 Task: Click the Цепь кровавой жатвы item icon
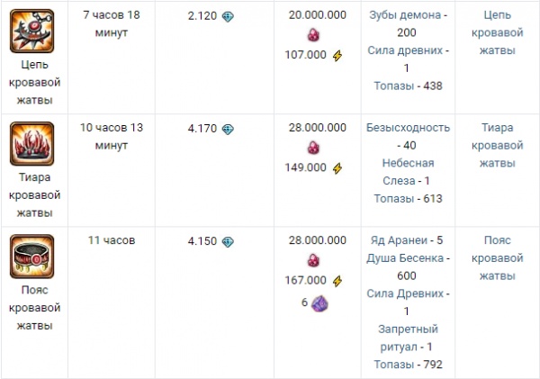[32, 31]
